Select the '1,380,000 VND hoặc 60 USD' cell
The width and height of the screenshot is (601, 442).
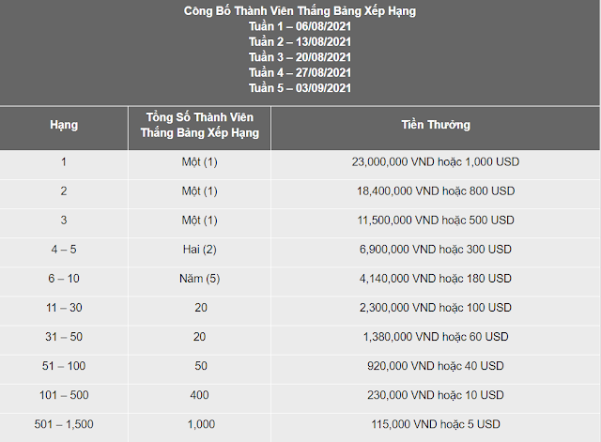[x=436, y=337]
